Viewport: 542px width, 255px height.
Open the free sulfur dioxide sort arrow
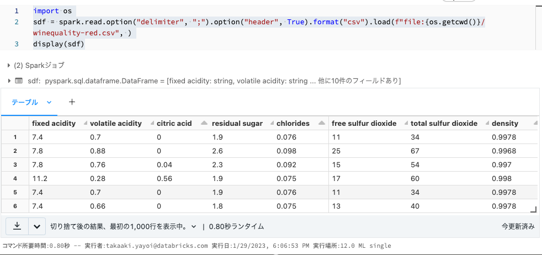[x=405, y=123]
